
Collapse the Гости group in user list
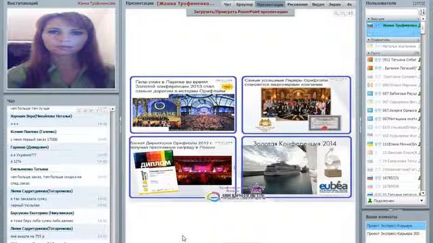click(369, 53)
